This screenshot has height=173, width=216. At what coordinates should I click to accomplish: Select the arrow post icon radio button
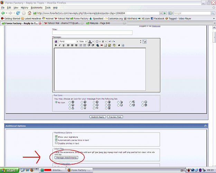94,108
